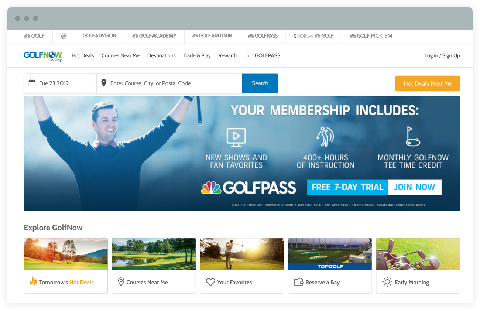480x311 pixels.
Task: Open the Hot Deals menu item
Action: click(83, 55)
